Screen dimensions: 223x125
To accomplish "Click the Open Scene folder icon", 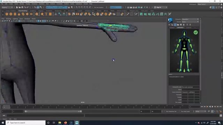I will point(20,7).
